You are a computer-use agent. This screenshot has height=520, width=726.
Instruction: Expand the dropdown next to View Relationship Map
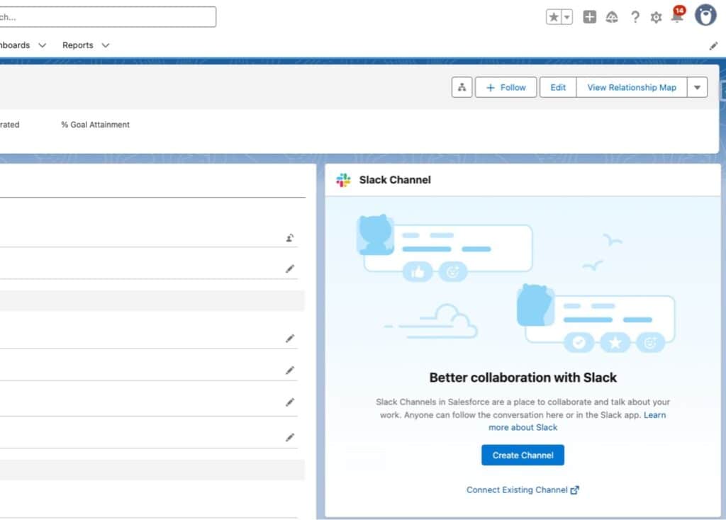[697, 87]
